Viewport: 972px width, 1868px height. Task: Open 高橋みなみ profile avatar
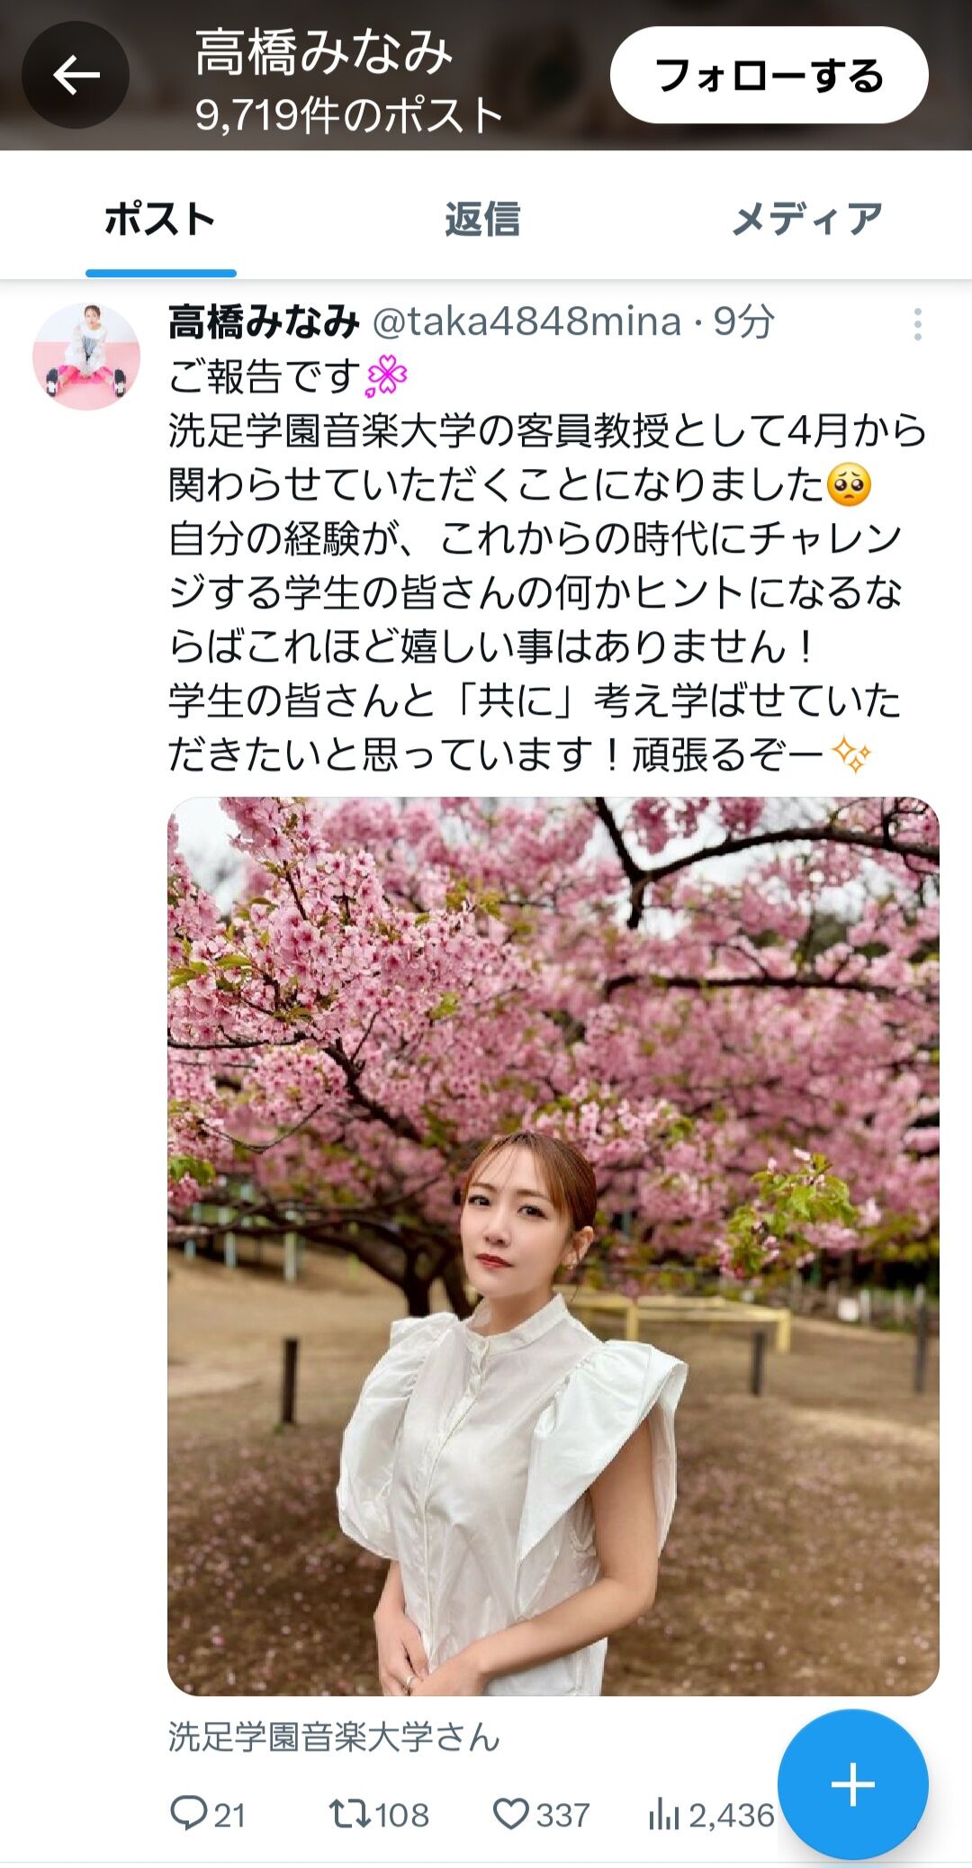[x=86, y=356]
